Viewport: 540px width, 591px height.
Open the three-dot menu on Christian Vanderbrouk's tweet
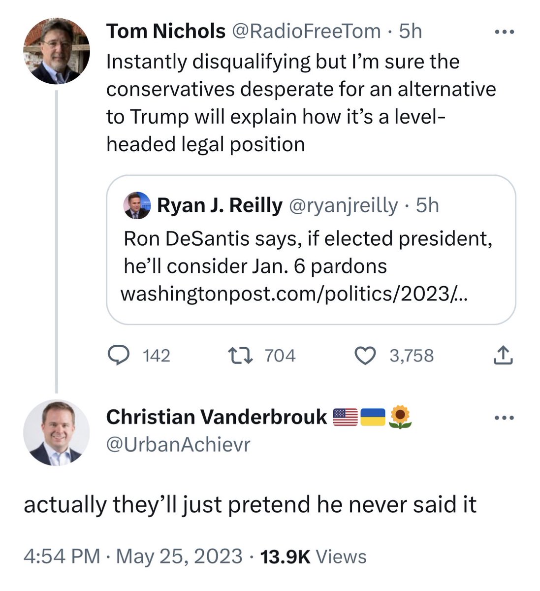tap(504, 418)
